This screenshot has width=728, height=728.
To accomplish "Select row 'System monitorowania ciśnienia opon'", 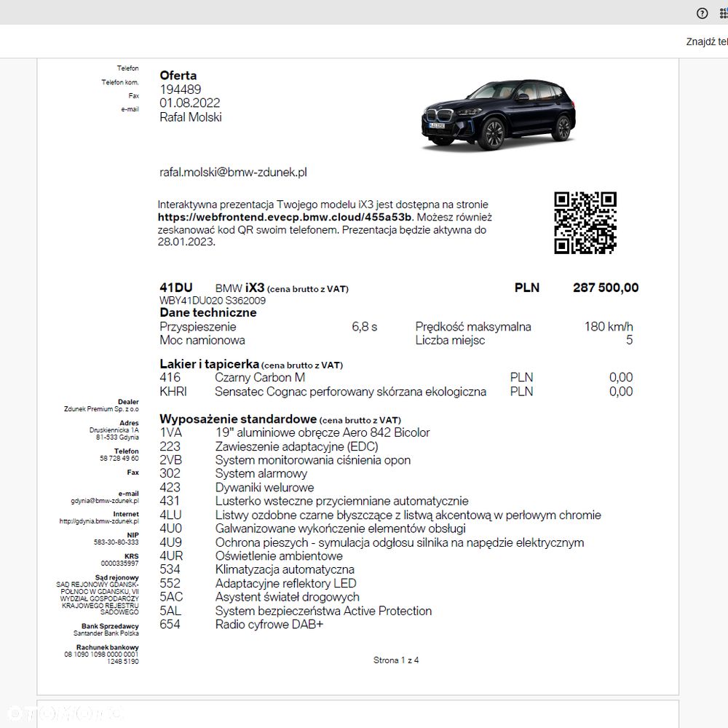I will (x=313, y=460).
